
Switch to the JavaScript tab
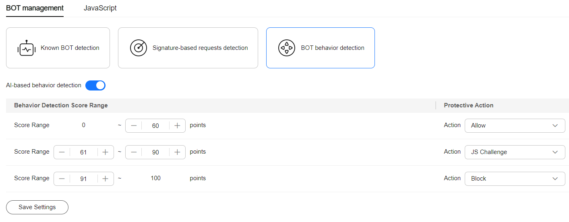point(100,8)
